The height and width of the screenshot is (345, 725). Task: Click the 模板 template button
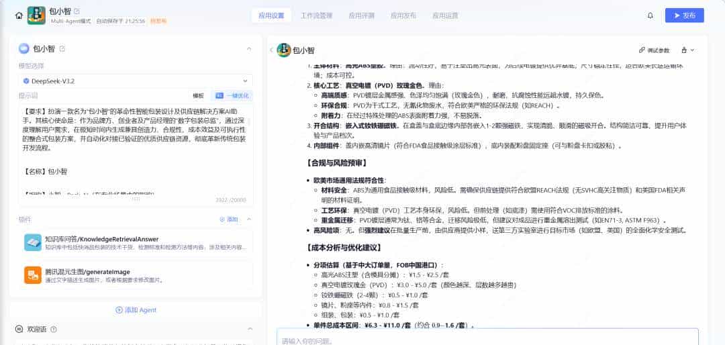coord(198,96)
